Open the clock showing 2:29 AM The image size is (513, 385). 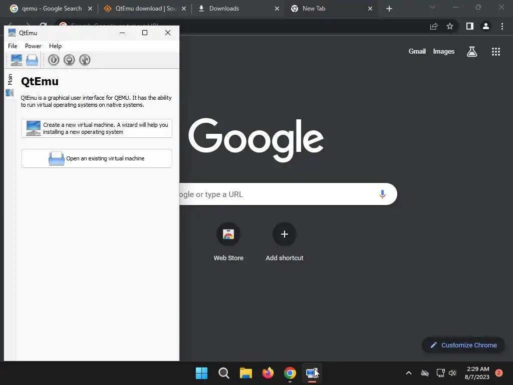click(x=477, y=373)
